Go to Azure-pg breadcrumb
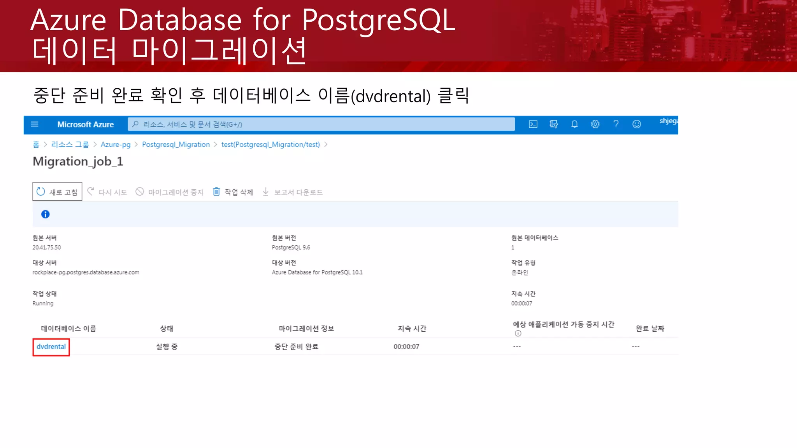This screenshot has width=797, height=448. (x=116, y=145)
